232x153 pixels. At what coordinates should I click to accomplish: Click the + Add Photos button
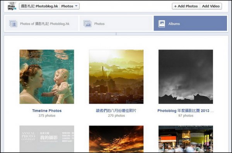pyautogui.click(x=186, y=6)
